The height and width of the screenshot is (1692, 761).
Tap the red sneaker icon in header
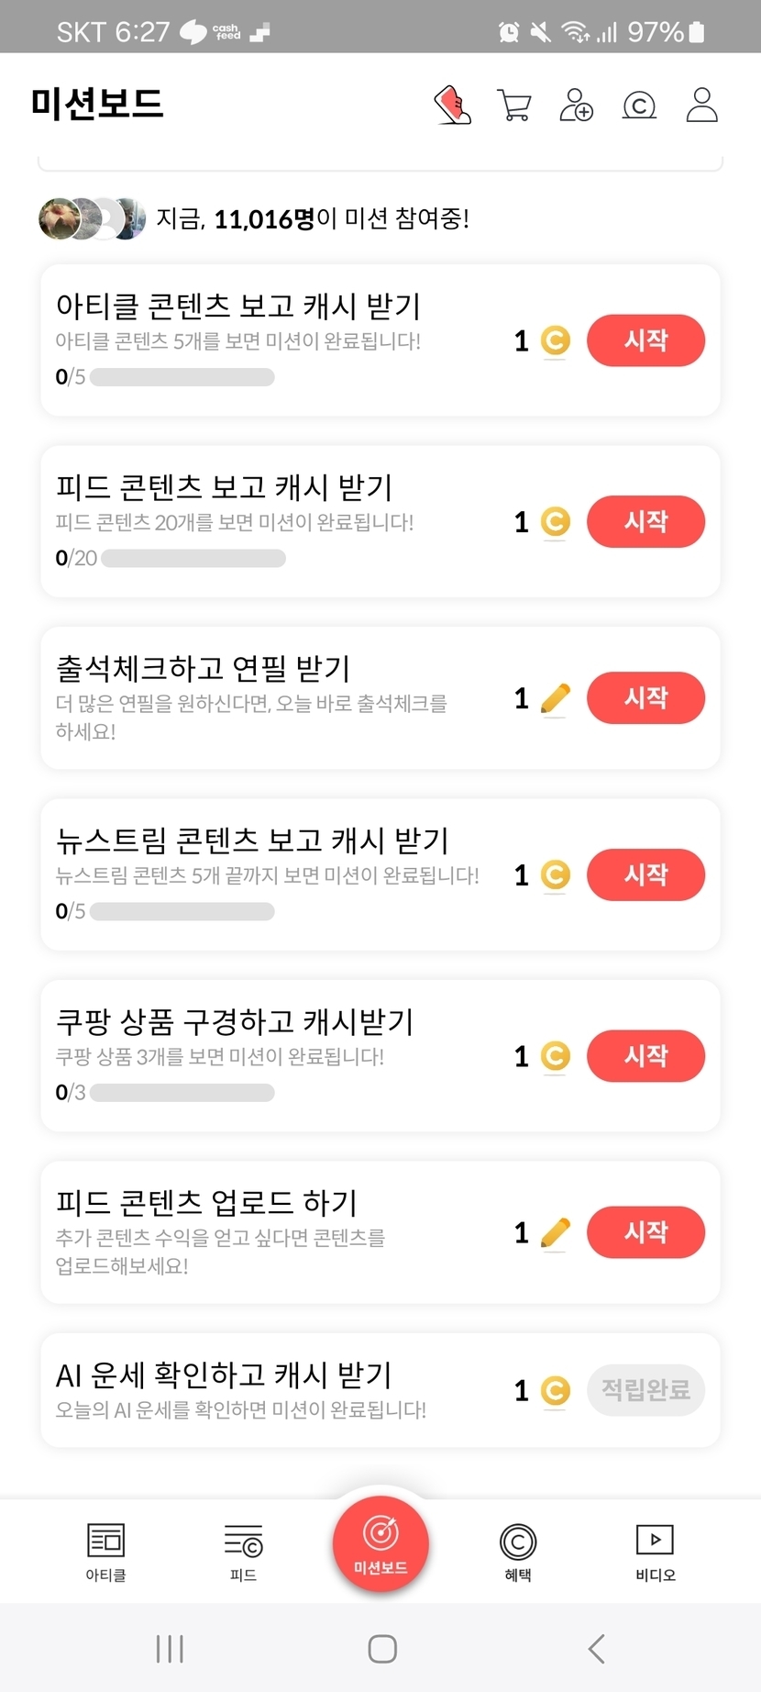coord(452,105)
